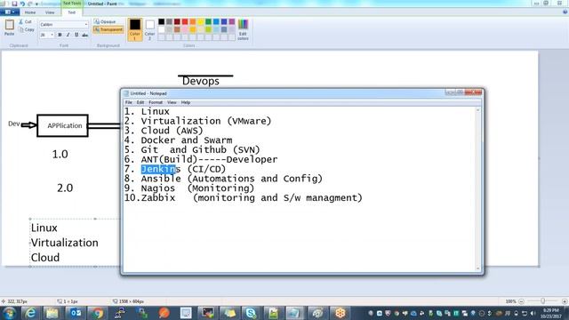569x320 pixels.
Task: Click highlighted 'Jenkins' word in Notepad
Action: pyautogui.click(x=160, y=169)
